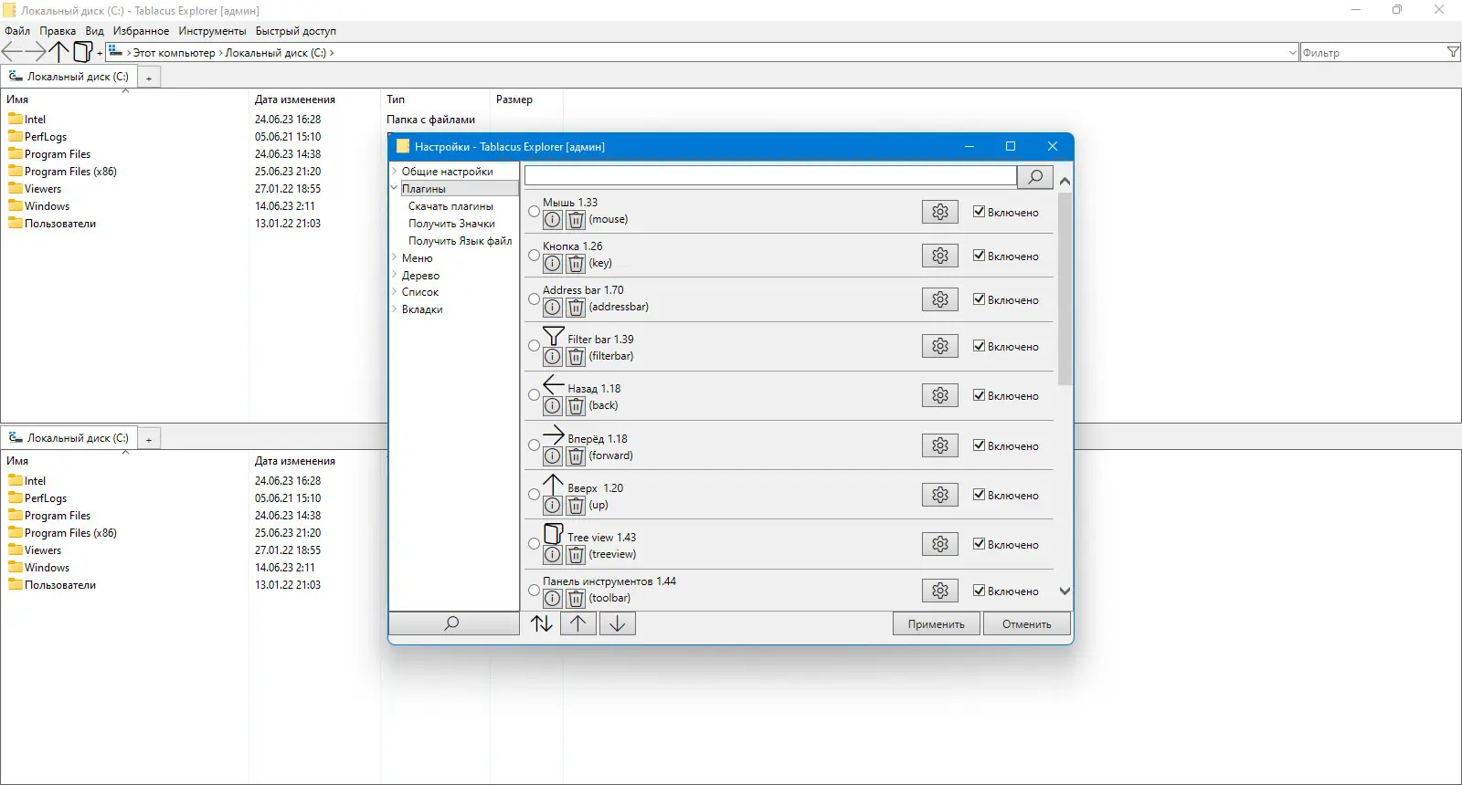
Task: Select radio button for Мышь plugin
Action: pyautogui.click(x=535, y=212)
